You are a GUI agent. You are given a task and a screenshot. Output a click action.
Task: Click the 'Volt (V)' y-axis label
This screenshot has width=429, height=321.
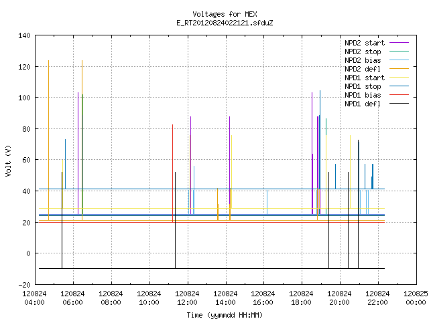8,160
